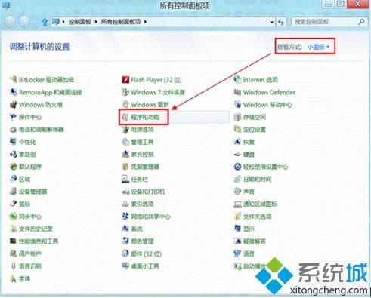
Task: Open the 索引选项 link
Action: coord(142,204)
